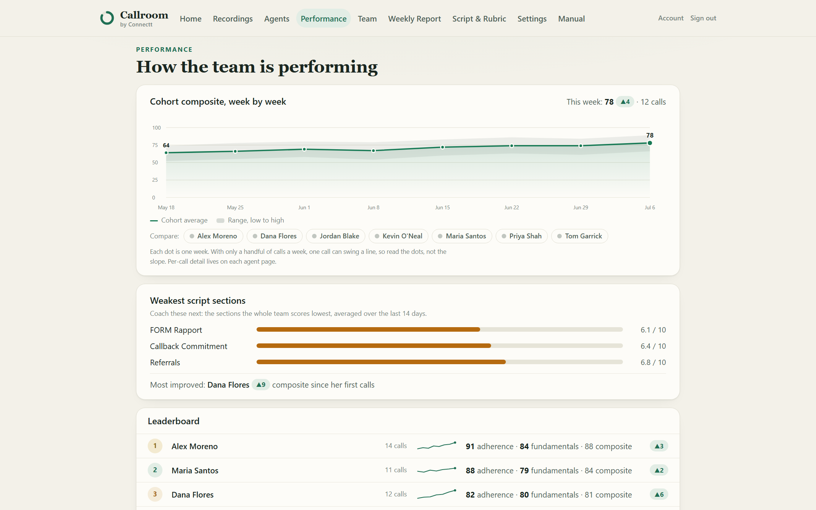Screen dimensions: 816x510
Task: Open the Manual page
Action: click(571, 19)
